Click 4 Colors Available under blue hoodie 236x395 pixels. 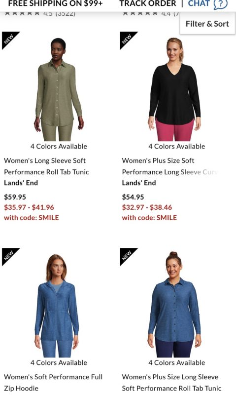[x=59, y=363]
